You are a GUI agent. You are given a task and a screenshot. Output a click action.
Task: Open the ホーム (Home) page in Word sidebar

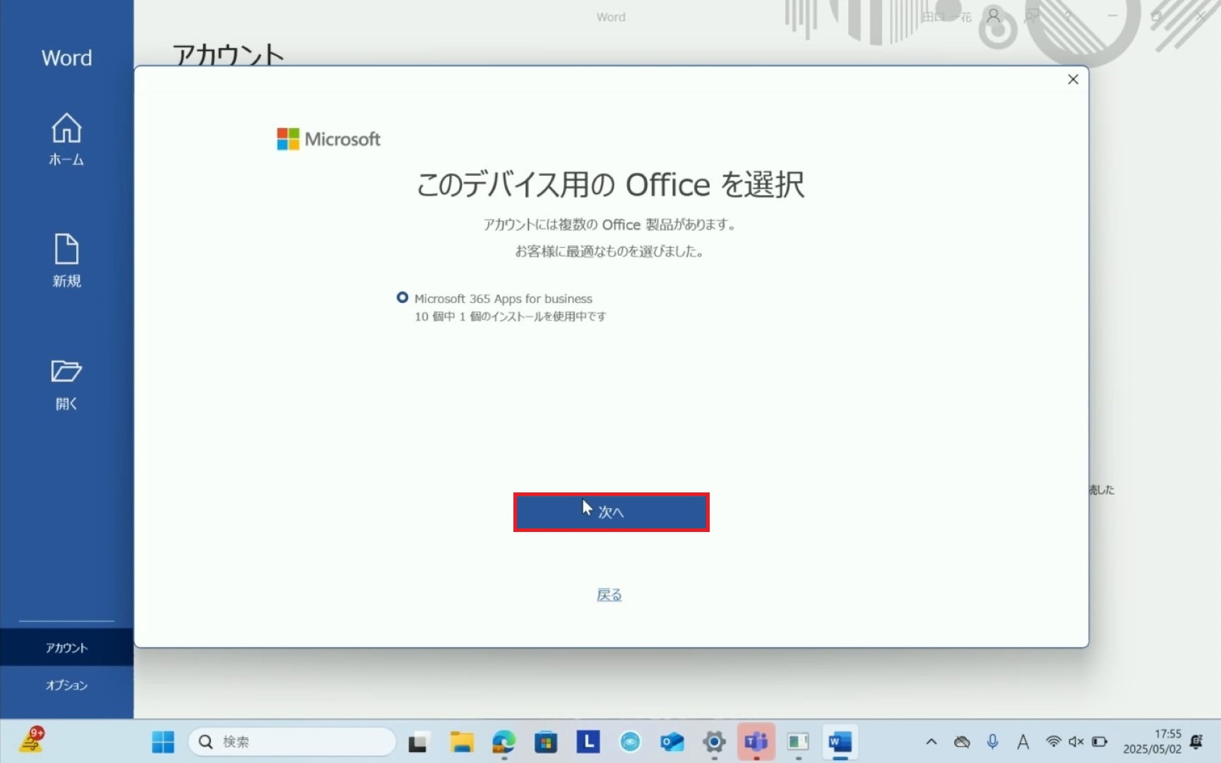point(66,139)
